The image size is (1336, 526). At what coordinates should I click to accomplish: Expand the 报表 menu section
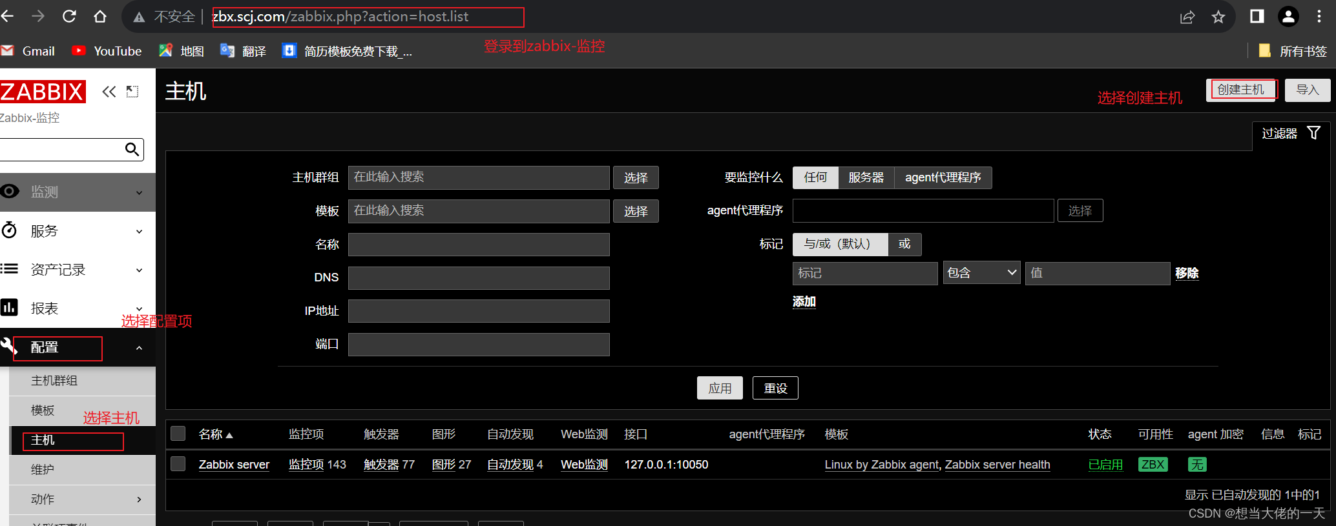(78, 308)
